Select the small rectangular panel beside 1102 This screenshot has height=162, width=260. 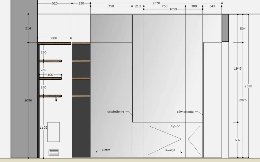(x=54, y=132)
